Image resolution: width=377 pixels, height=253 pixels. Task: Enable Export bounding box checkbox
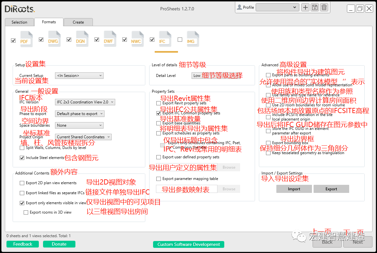coord(268,143)
